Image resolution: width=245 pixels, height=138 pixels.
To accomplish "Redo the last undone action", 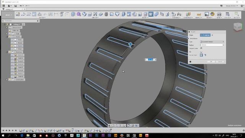I will coord(26,6).
